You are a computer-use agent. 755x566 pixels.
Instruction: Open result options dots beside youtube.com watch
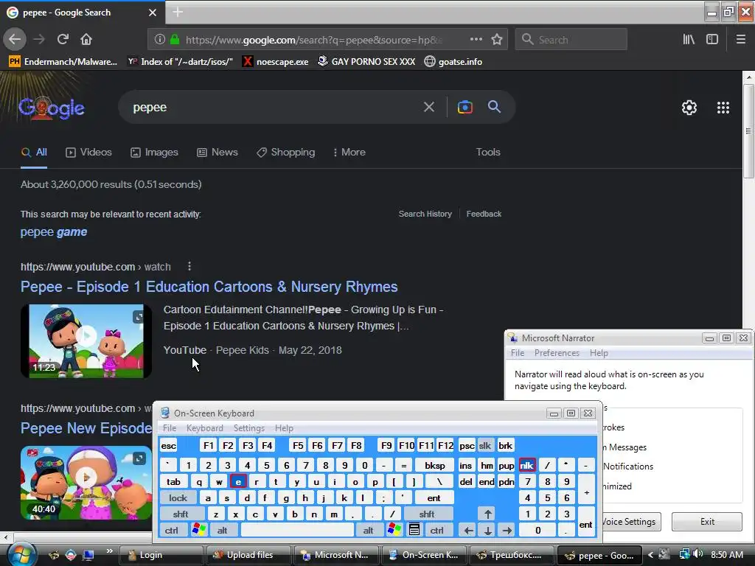pyautogui.click(x=189, y=266)
